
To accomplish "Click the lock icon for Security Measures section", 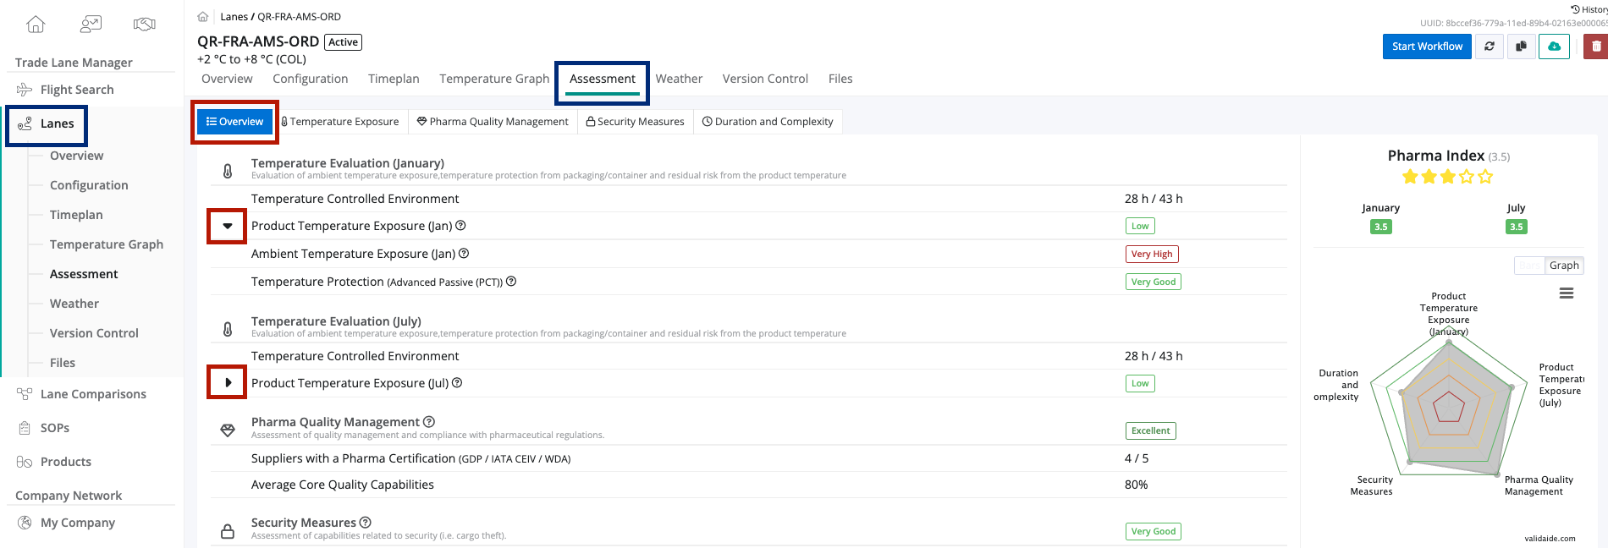I will (x=228, y=531).
